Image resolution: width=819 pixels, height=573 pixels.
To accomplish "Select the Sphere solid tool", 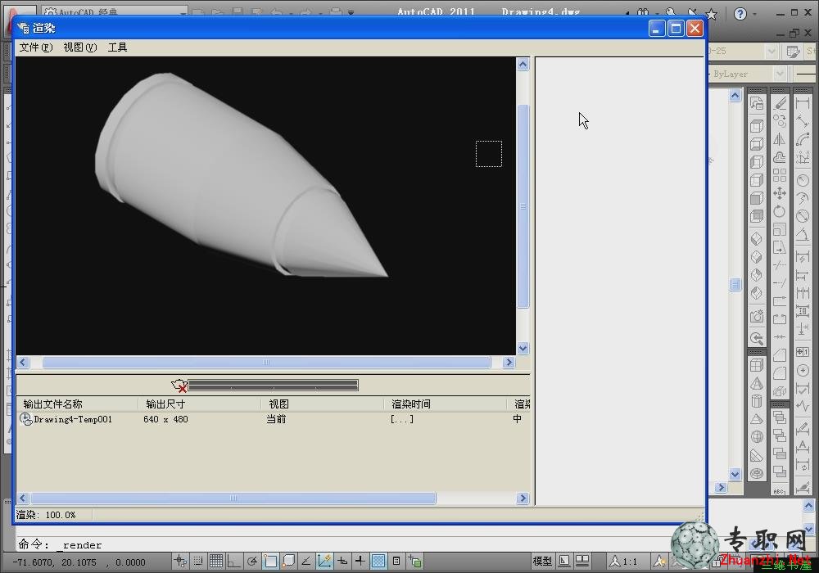I will tap(757, 437).
